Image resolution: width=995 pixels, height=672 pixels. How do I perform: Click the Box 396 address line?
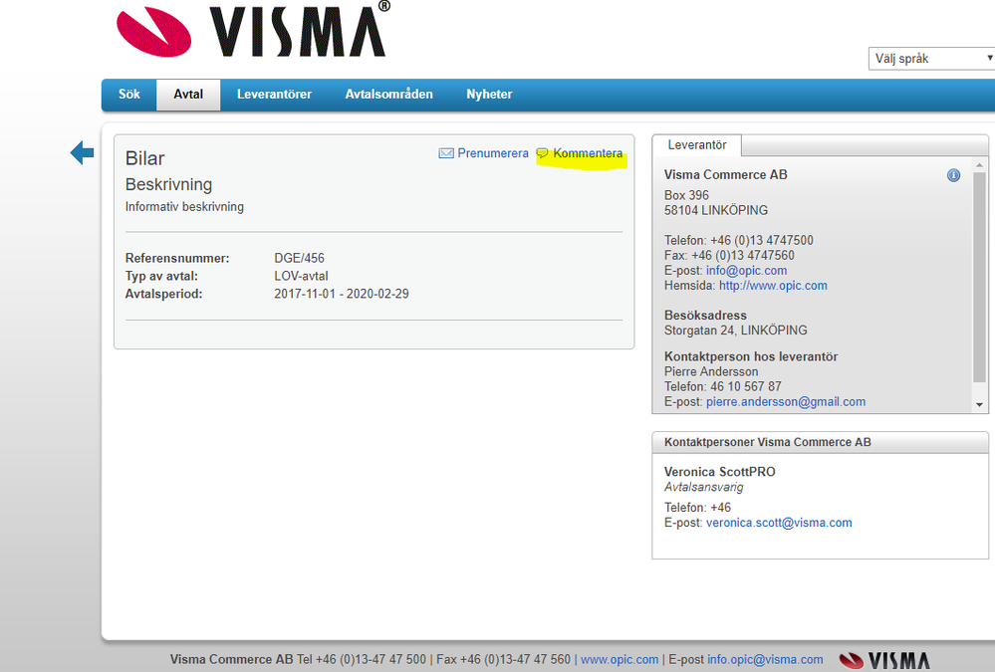(x=686, y=195)
